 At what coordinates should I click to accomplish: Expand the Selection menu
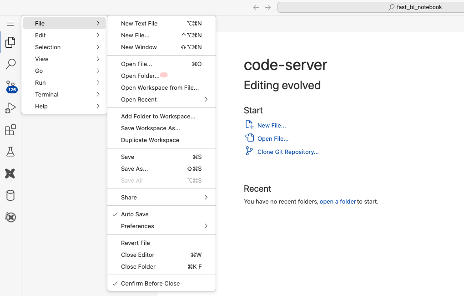point(64,47)
